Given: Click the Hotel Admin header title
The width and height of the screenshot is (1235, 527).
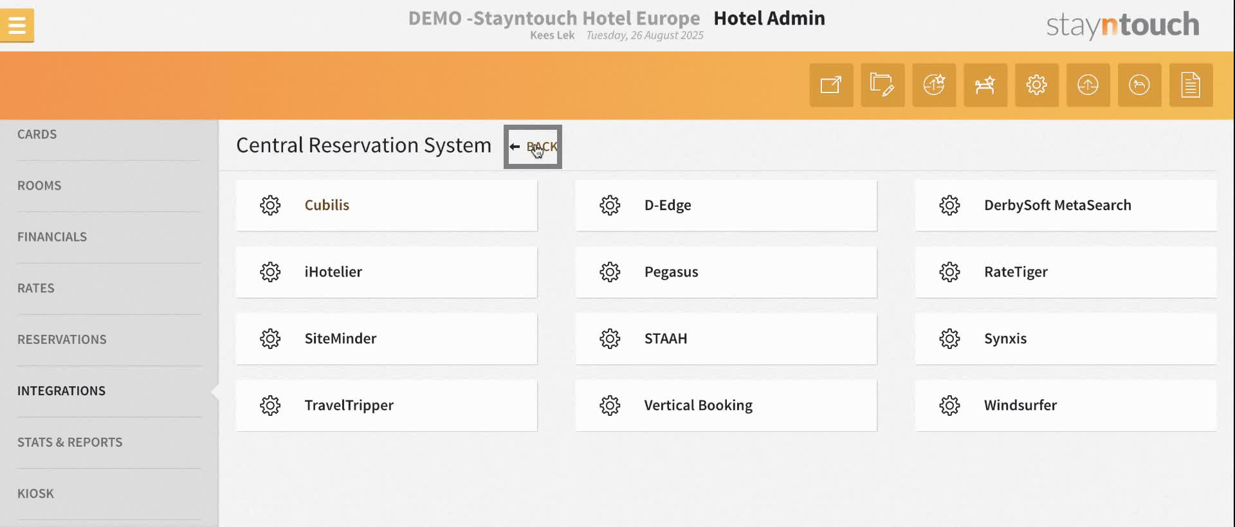Looking at the screenshot, I should [769, 18].
